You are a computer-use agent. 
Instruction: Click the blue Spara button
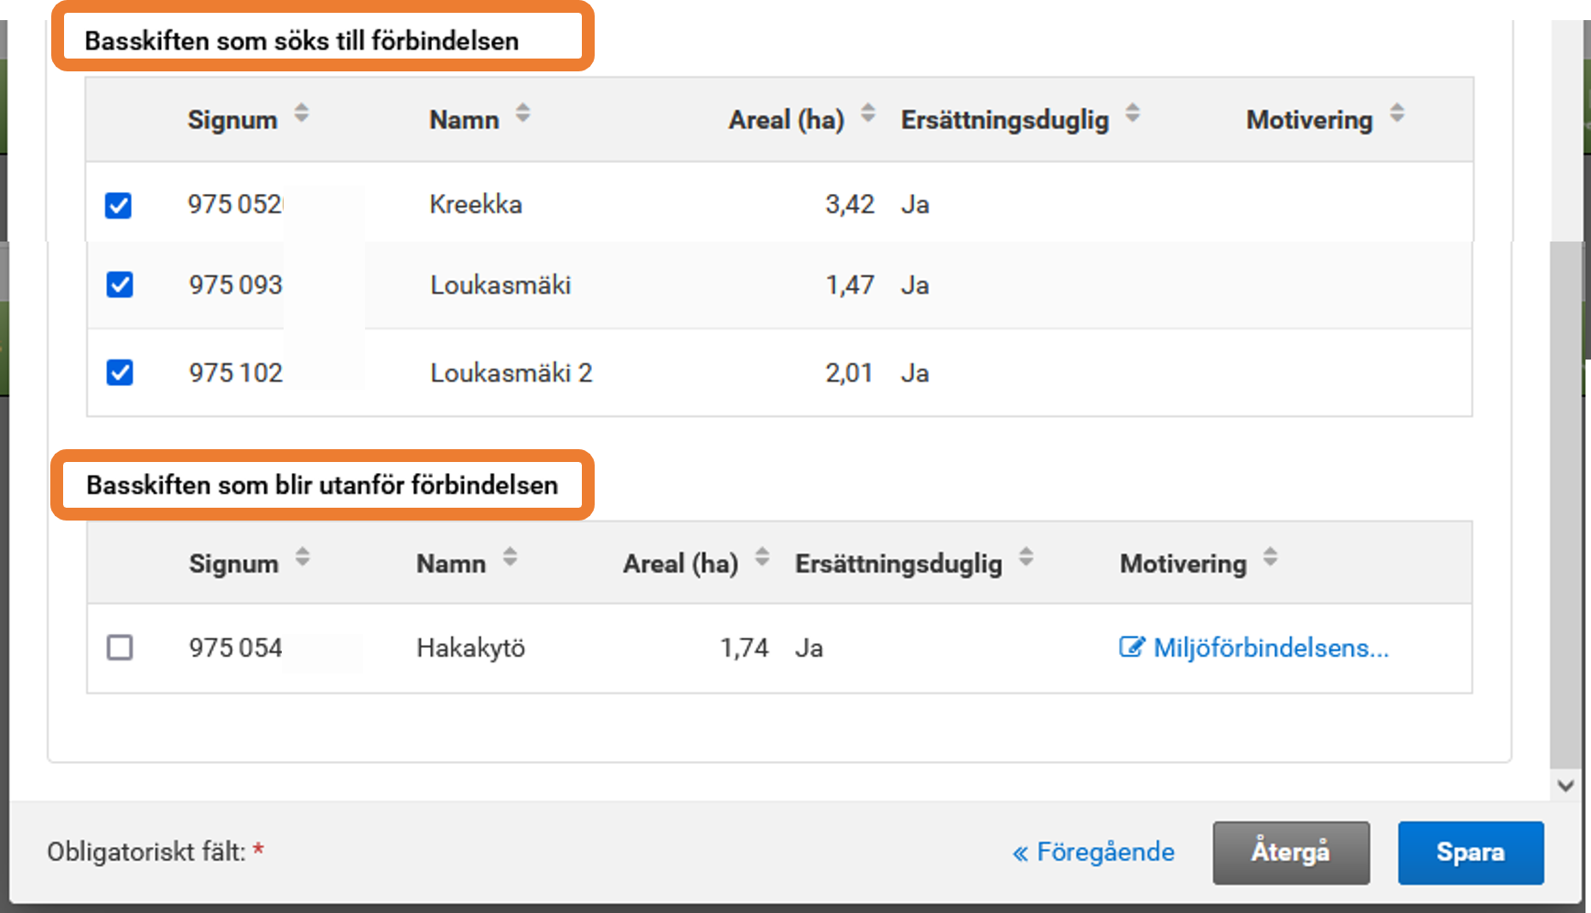point(1470,853)
